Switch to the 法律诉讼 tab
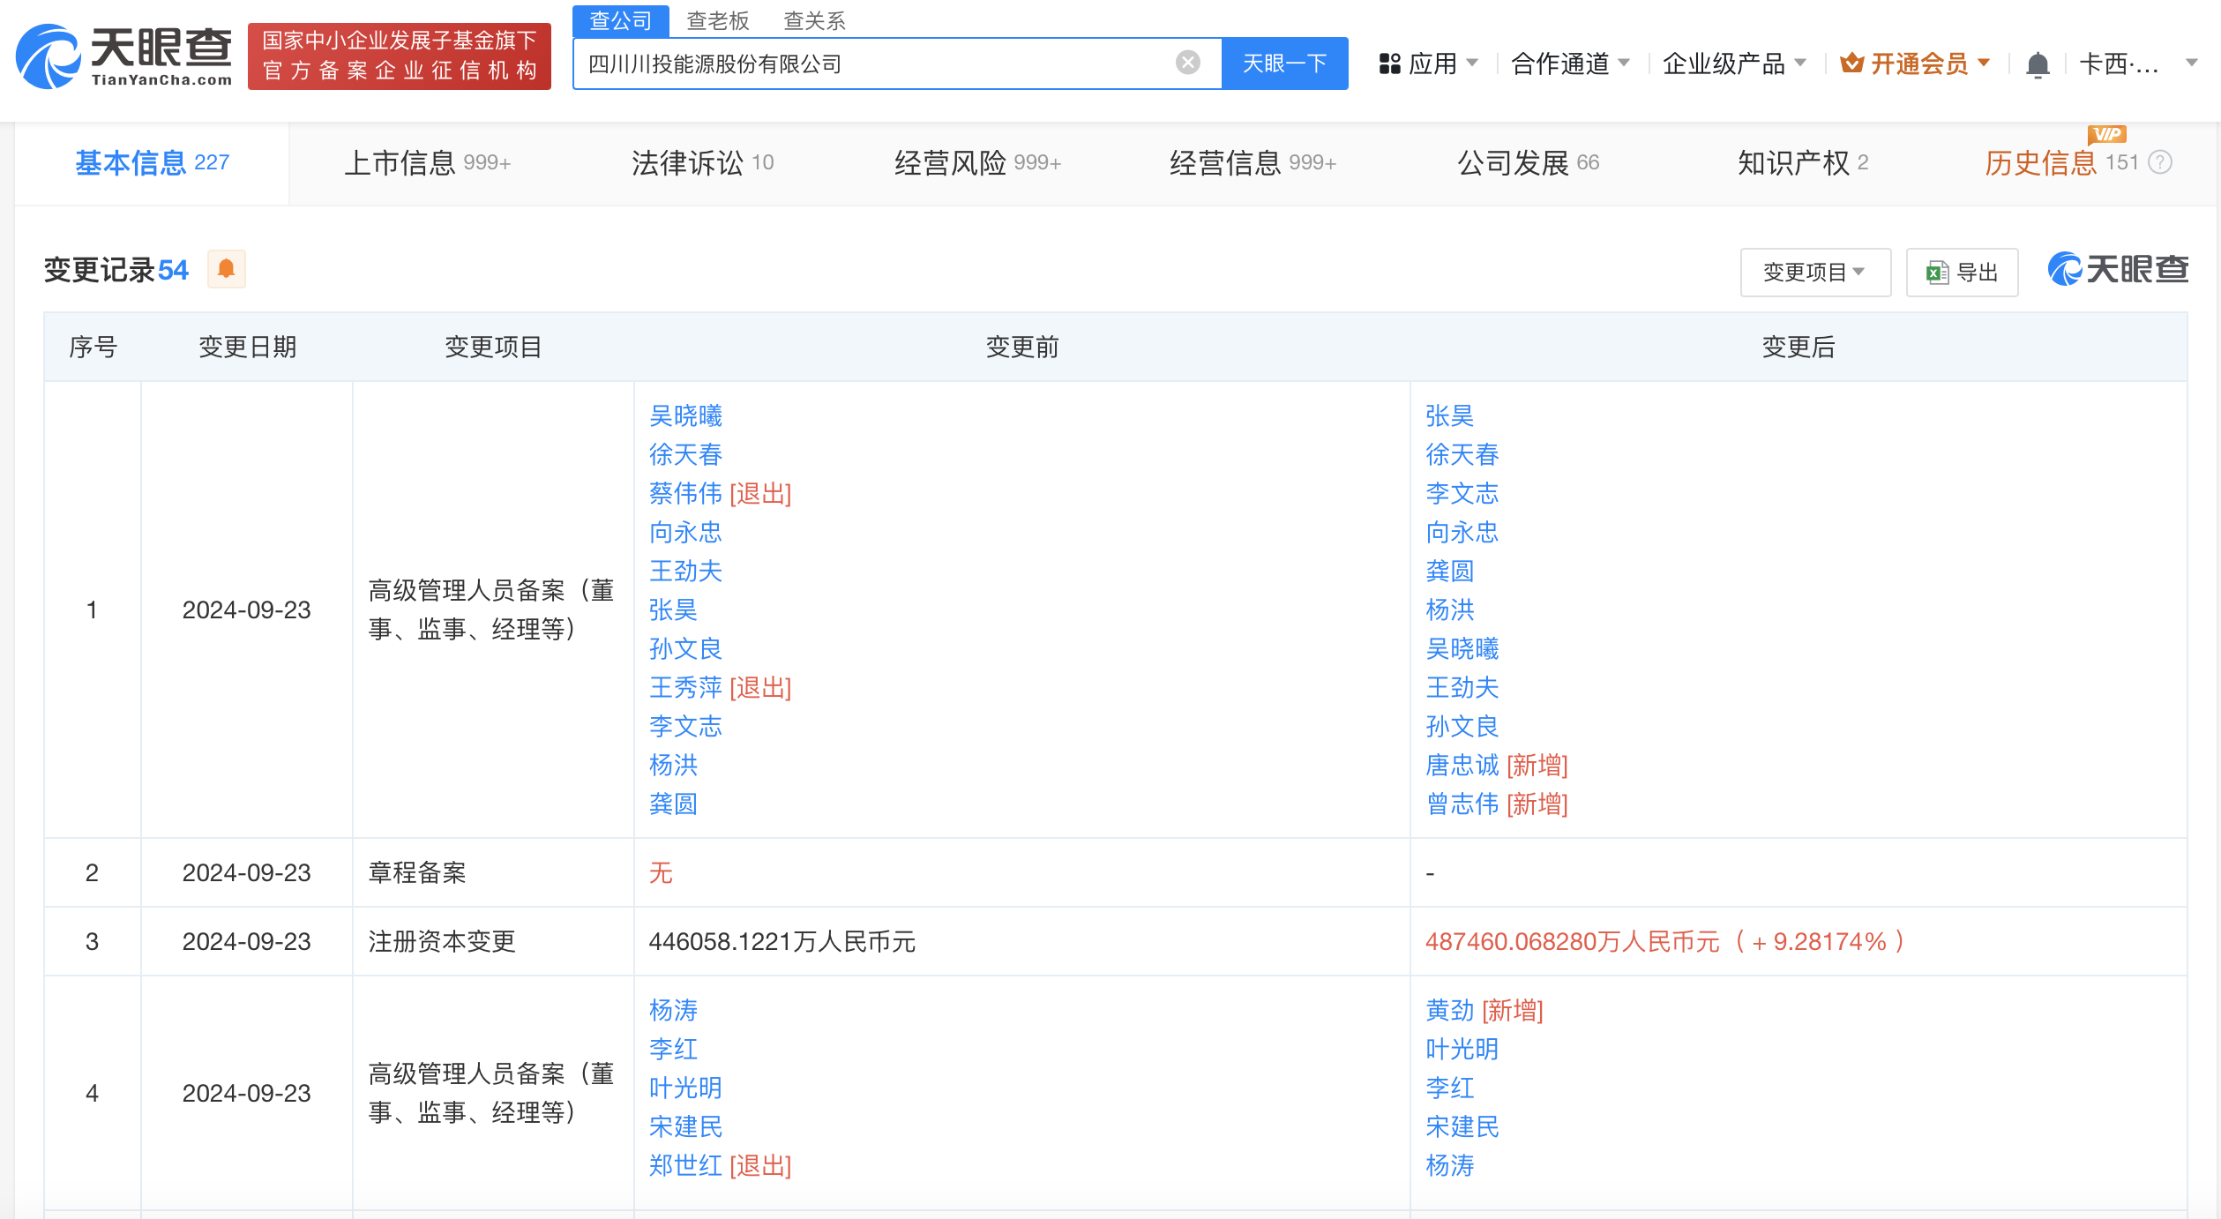 (x=703, y=163)
